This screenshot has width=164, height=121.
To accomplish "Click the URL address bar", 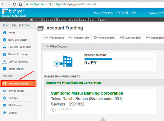I will pyautogui.click(x=94, y=4).
